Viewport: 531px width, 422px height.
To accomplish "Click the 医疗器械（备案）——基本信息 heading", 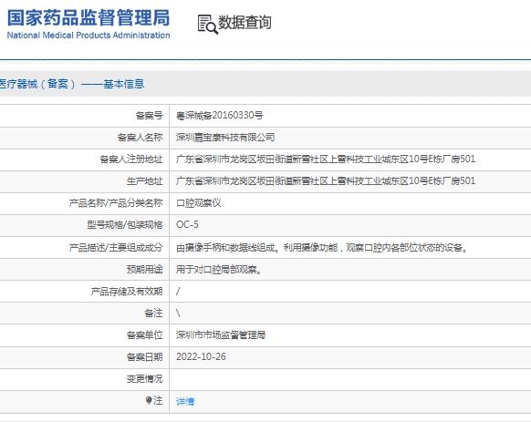I will tap(72, 84).
